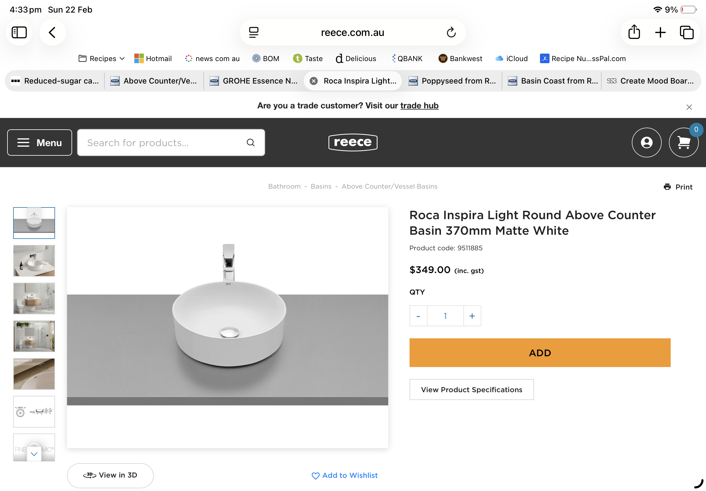Open the Safari share sheet icon
This screenshot has height=491, width=706.
click(x=634, y=32)
